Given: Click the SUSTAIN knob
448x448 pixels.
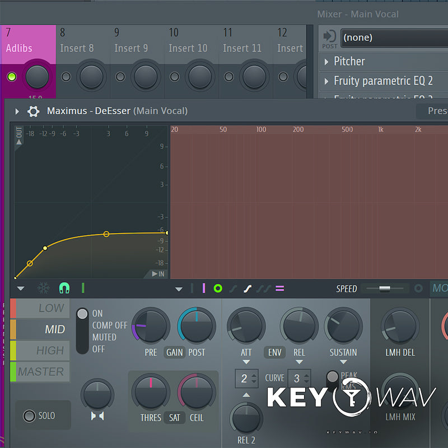Looking at the screenshot, I should [343, 326].
